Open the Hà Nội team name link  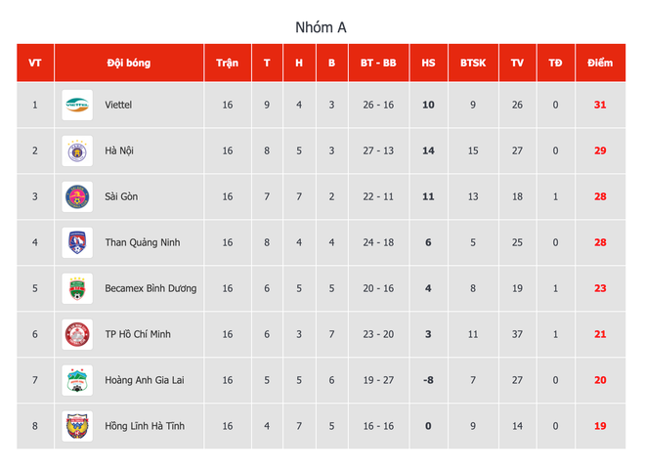[x=119, y=150]
